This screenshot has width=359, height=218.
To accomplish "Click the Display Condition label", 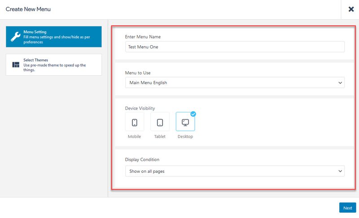I will pos(142,159).
